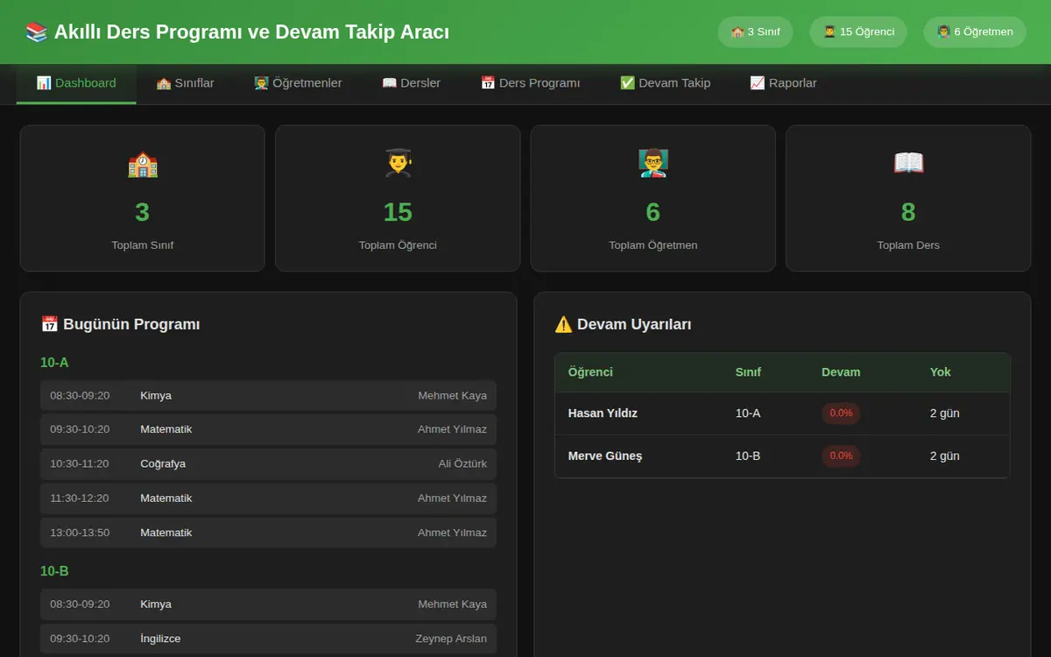Open the Dashboard tab
Viewport: 1051px width, 657px height.
point(76,83)
